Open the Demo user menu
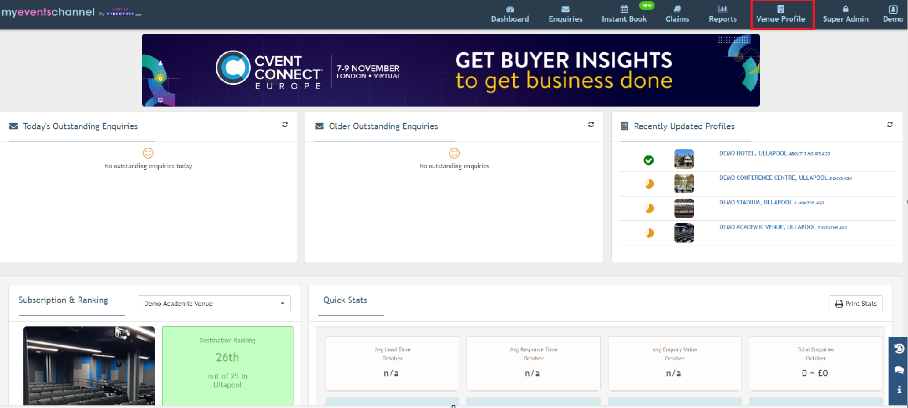This screenshot has height=408, width=908. coord(893,14)
